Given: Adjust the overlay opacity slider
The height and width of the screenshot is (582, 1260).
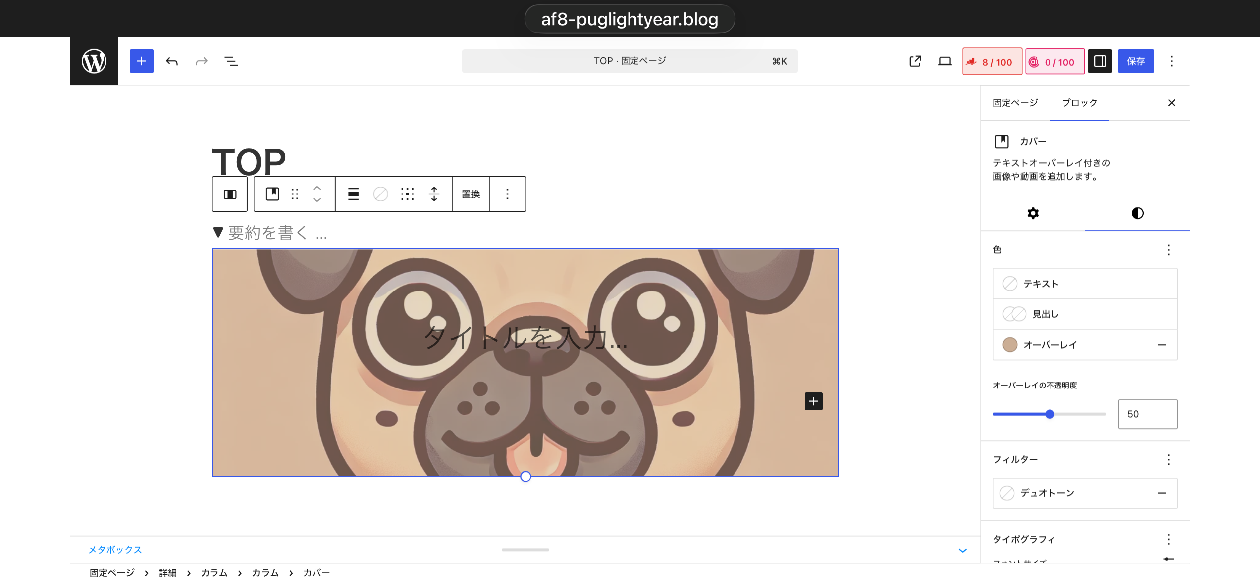Looking at the screenshot, I should [x=1049, y=414].
